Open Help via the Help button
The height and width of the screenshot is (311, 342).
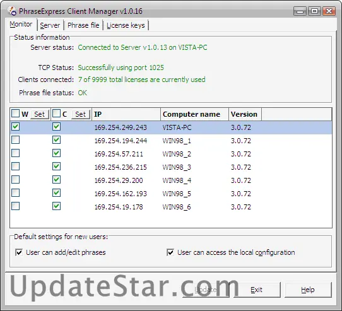(308, 290)
